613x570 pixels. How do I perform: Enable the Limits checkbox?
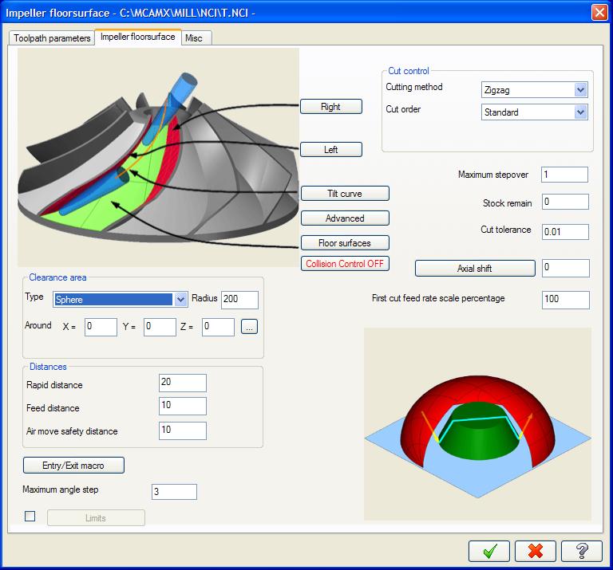[x=30, y=517]
